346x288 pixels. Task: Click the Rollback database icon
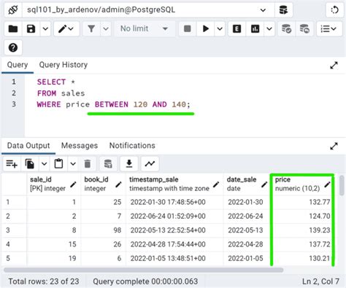tap(304, 29)
